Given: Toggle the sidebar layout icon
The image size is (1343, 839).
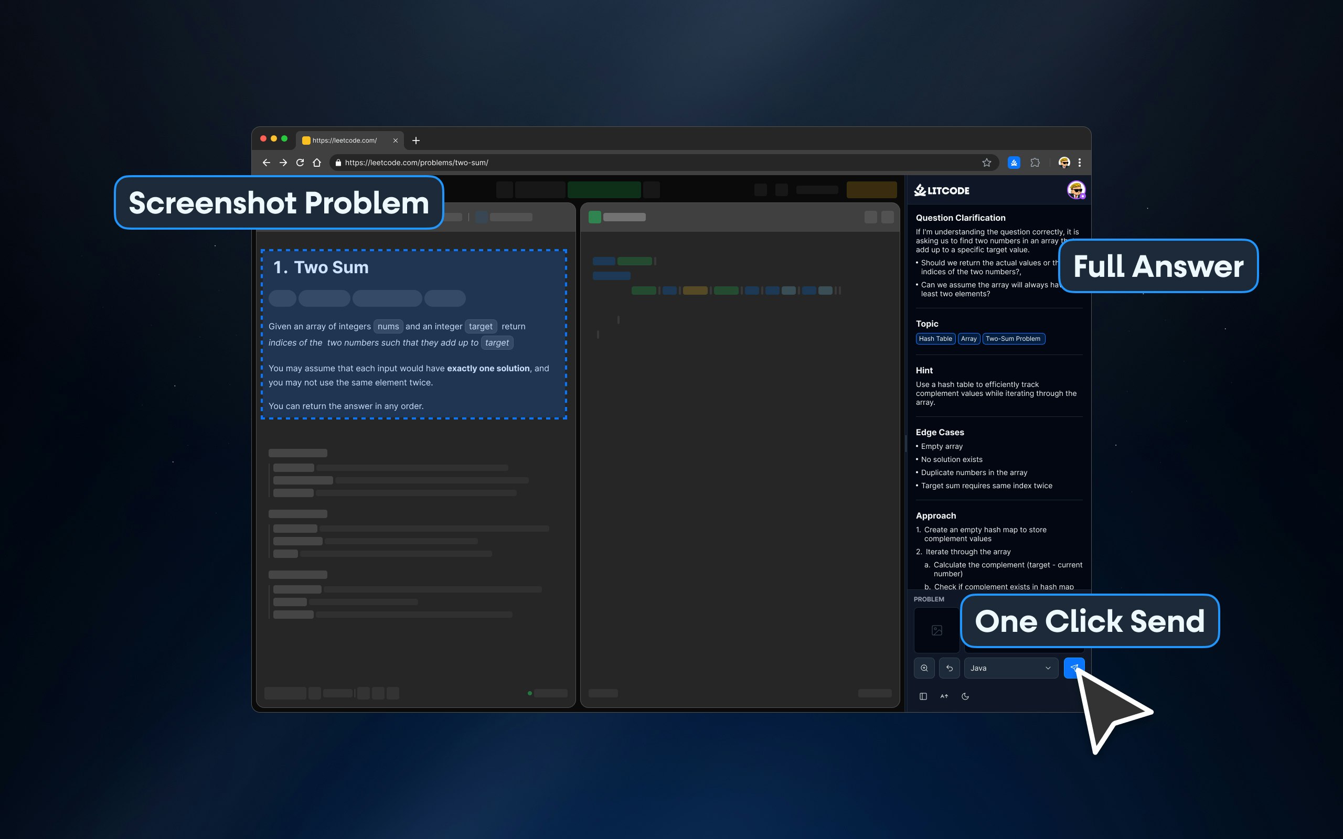Looking at the screenshot, I should pyautogui.click(x=923, y=696).
